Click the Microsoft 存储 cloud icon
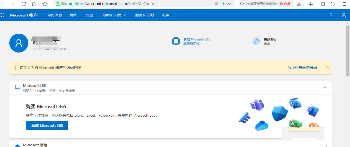 (x=17, y=146)
